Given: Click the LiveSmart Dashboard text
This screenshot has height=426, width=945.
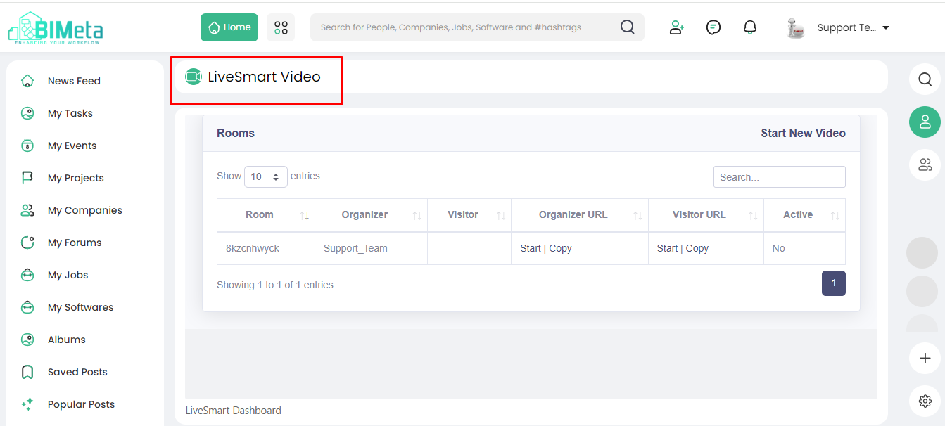Looking at the screenshot, I should coord(233,411).
